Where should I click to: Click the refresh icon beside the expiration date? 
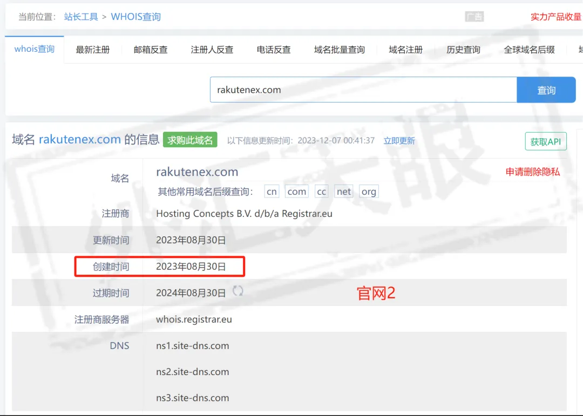(238, 291)
